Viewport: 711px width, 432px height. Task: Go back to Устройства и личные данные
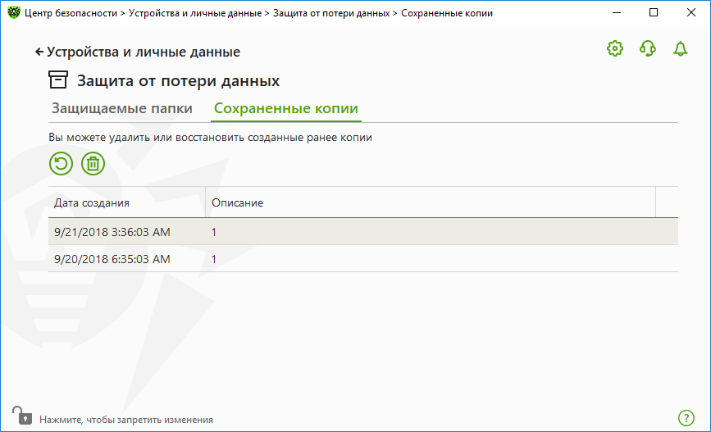coord(138,52)
